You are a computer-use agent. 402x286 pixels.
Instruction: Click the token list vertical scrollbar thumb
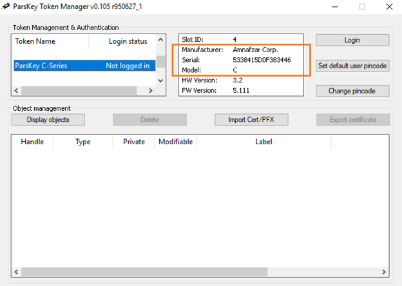point(161,61)
